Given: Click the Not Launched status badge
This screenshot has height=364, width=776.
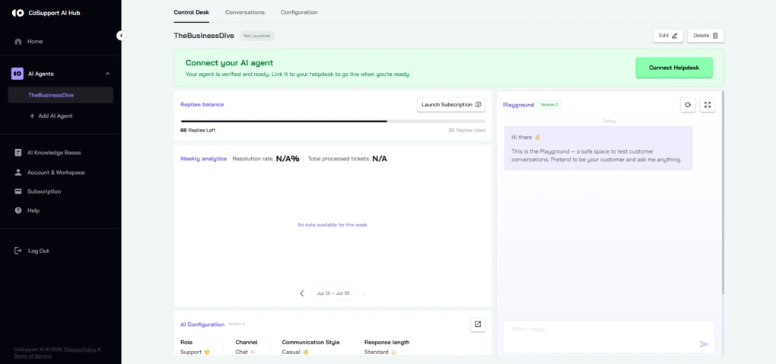Looking at the screenshot, I should [x=257, y=36].
